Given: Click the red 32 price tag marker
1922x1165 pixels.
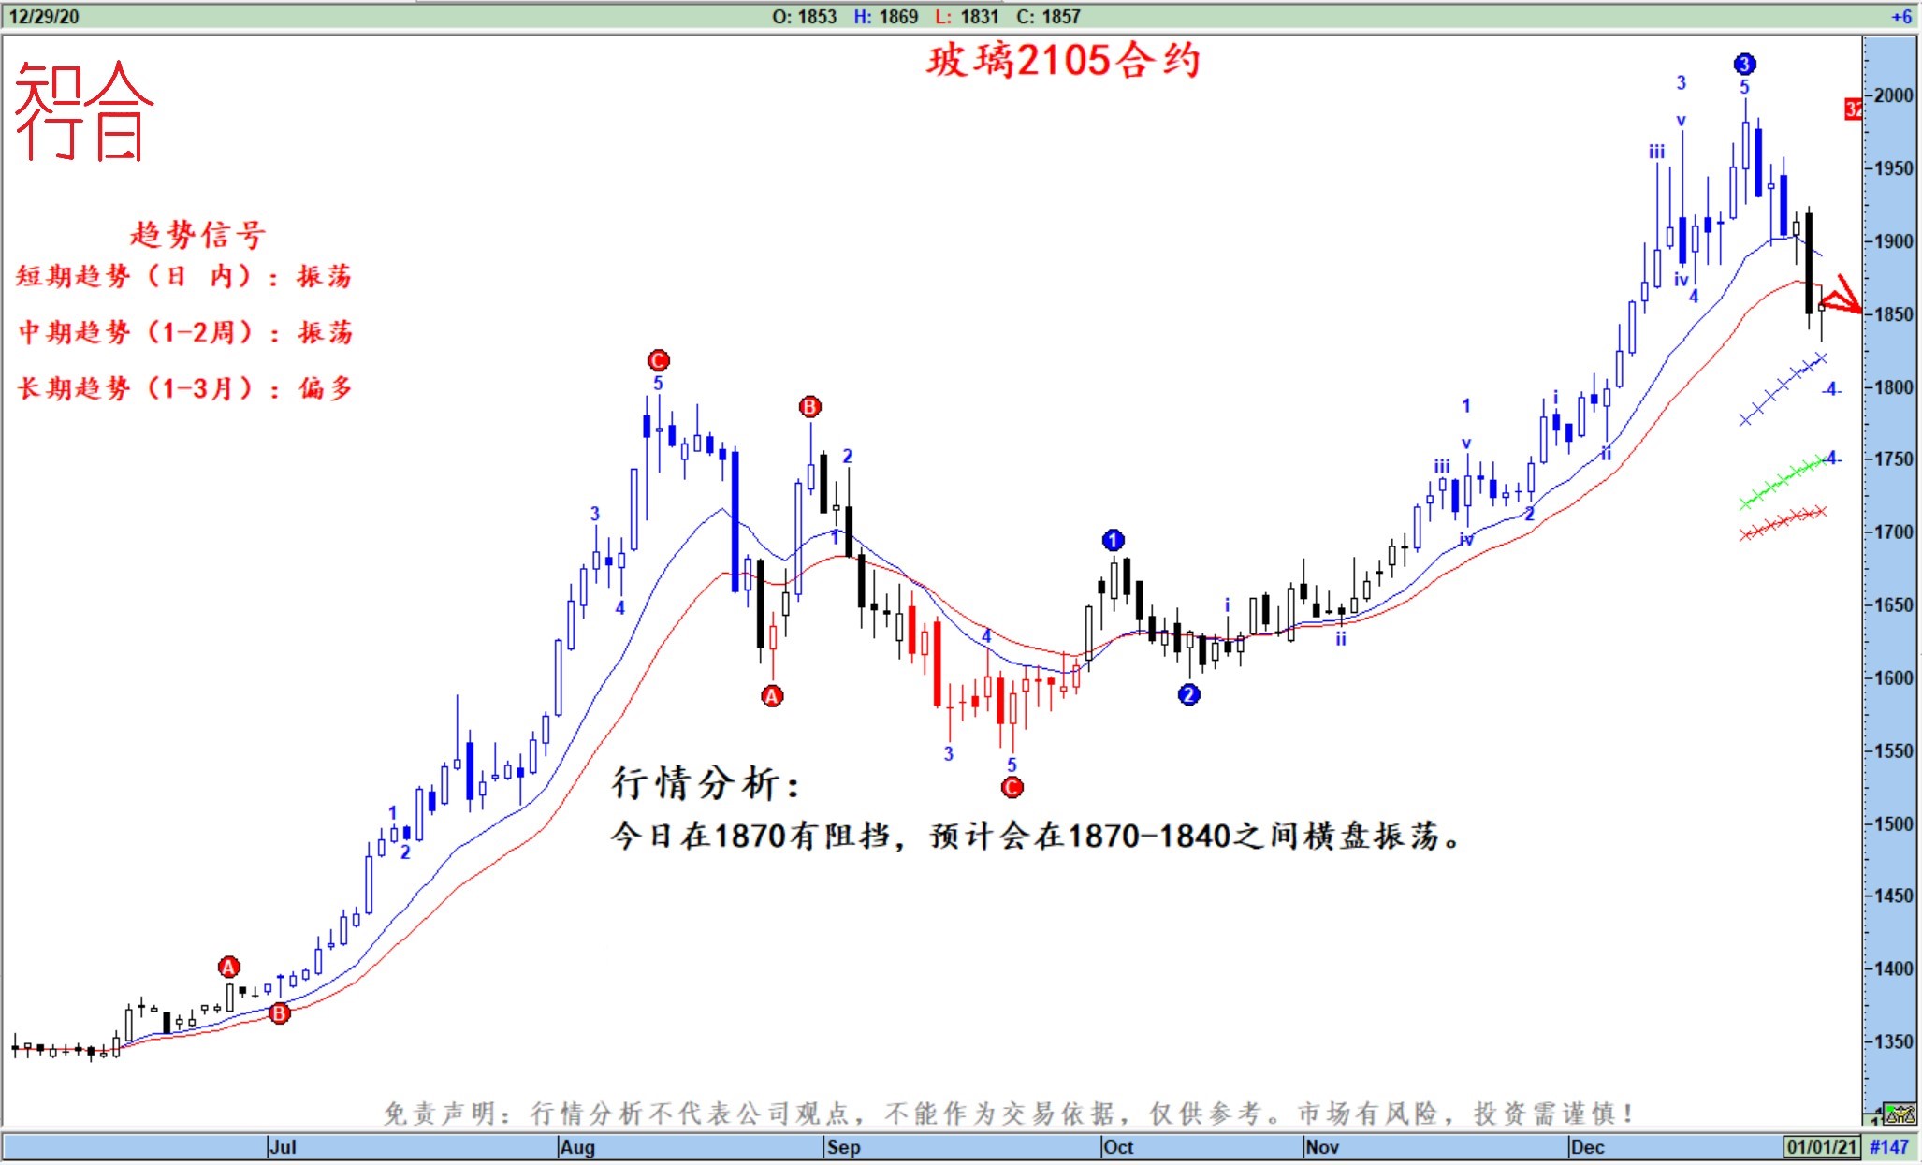Looking at the screenshot, I should click(1853, 109).
